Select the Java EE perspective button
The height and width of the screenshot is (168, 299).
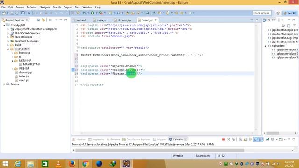290,13
